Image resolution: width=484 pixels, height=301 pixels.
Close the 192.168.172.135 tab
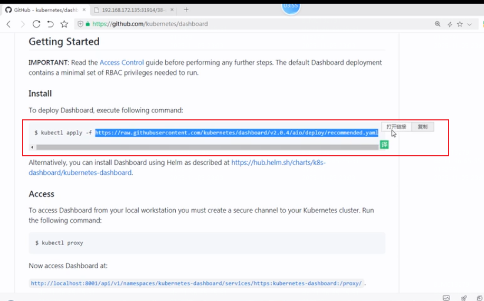(x=172, y=10)
